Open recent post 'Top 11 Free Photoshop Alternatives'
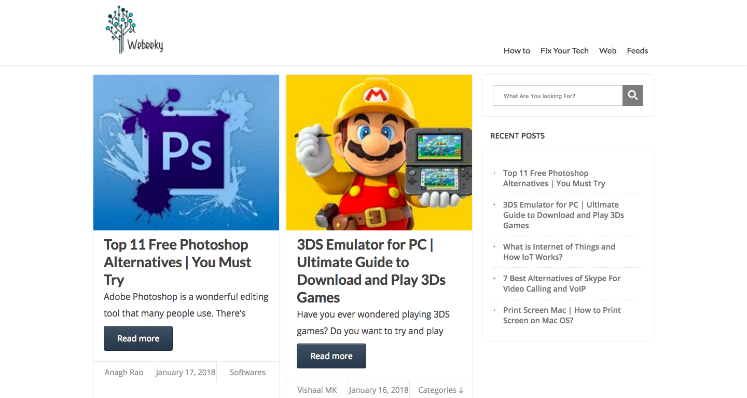 554,178
